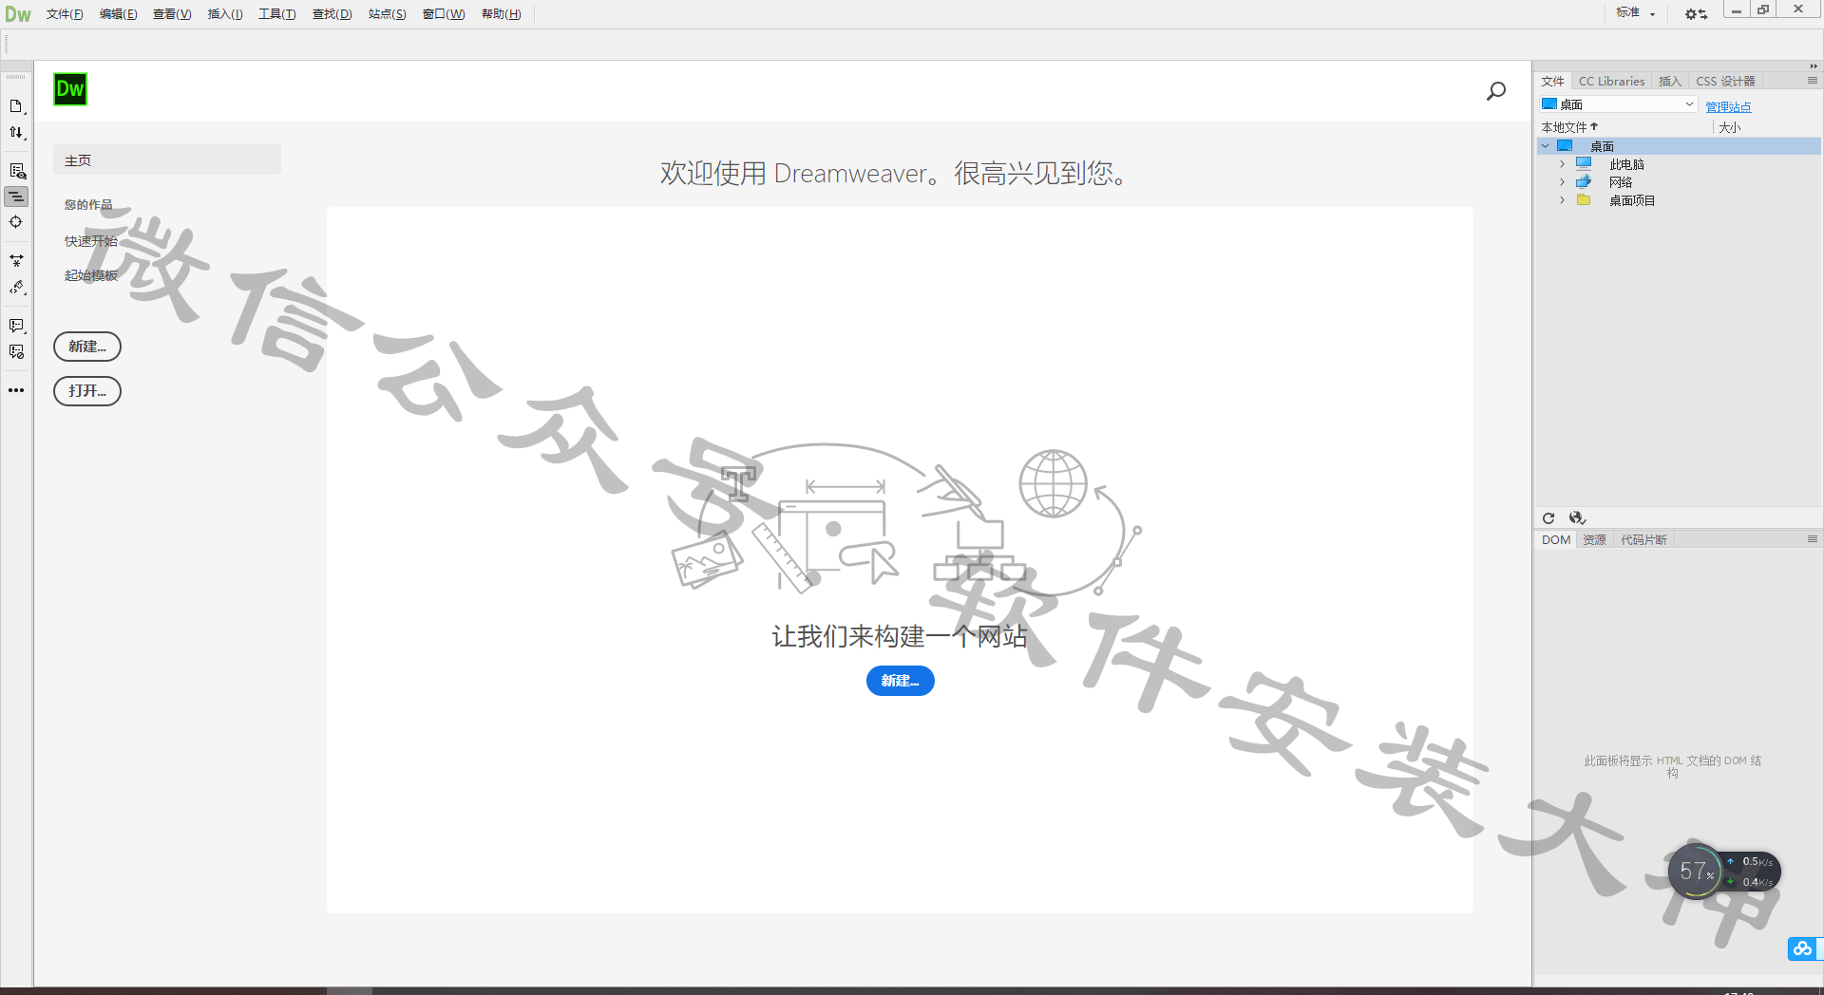The image size is (1824, 995).
Task: Collapse panels with the double-arrow icon
Action: point(1814,66)
